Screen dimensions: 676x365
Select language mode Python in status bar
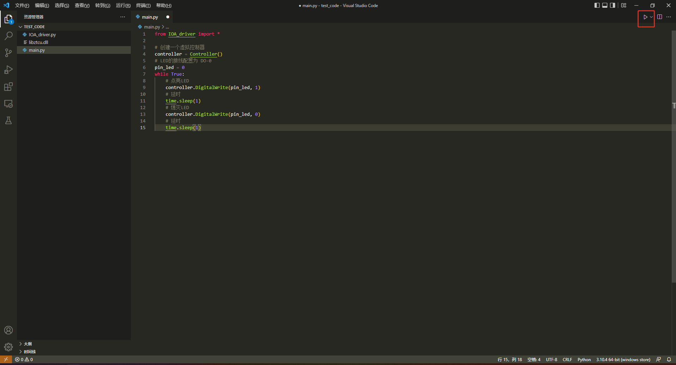click(x=584, y=359)
